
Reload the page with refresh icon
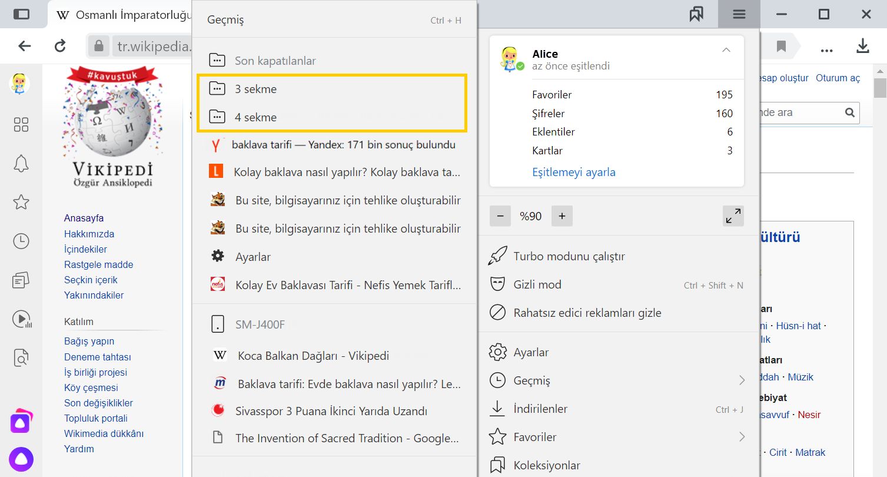click(60, 46)
